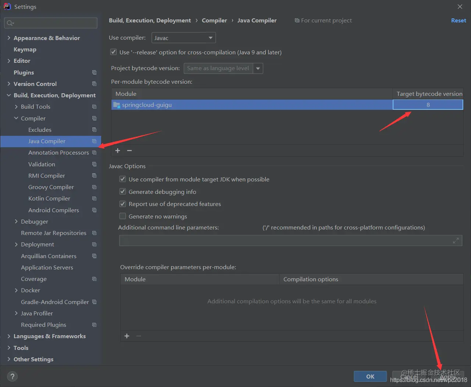471x387 pixels.
Task: Click the project-level icon beside Version Control
Action: pyautogui.click(x=94, y=84)
